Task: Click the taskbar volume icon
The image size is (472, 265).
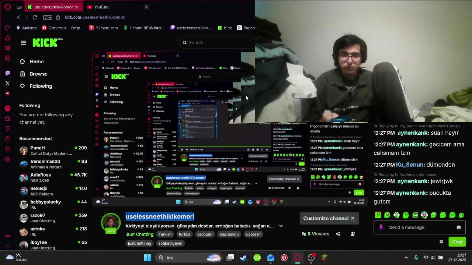Action: pyautogui.click(x=433, y=258)
